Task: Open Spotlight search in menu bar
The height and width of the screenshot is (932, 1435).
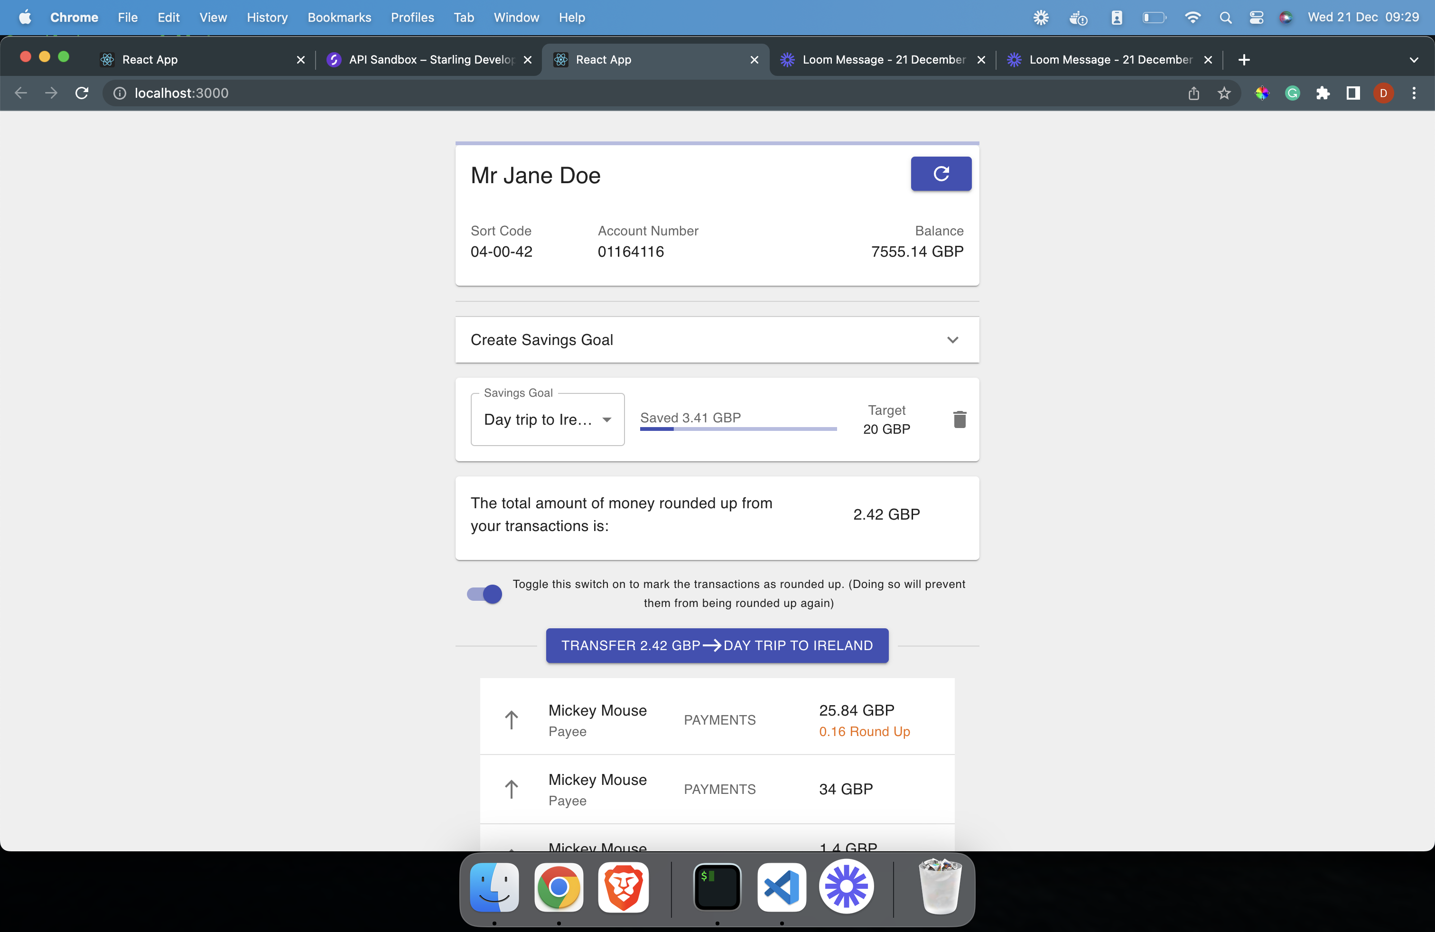Action: [1225, 18]
